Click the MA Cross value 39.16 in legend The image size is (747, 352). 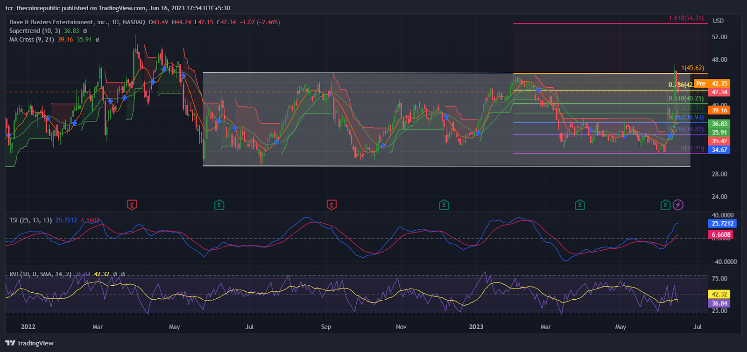[65, 40]
